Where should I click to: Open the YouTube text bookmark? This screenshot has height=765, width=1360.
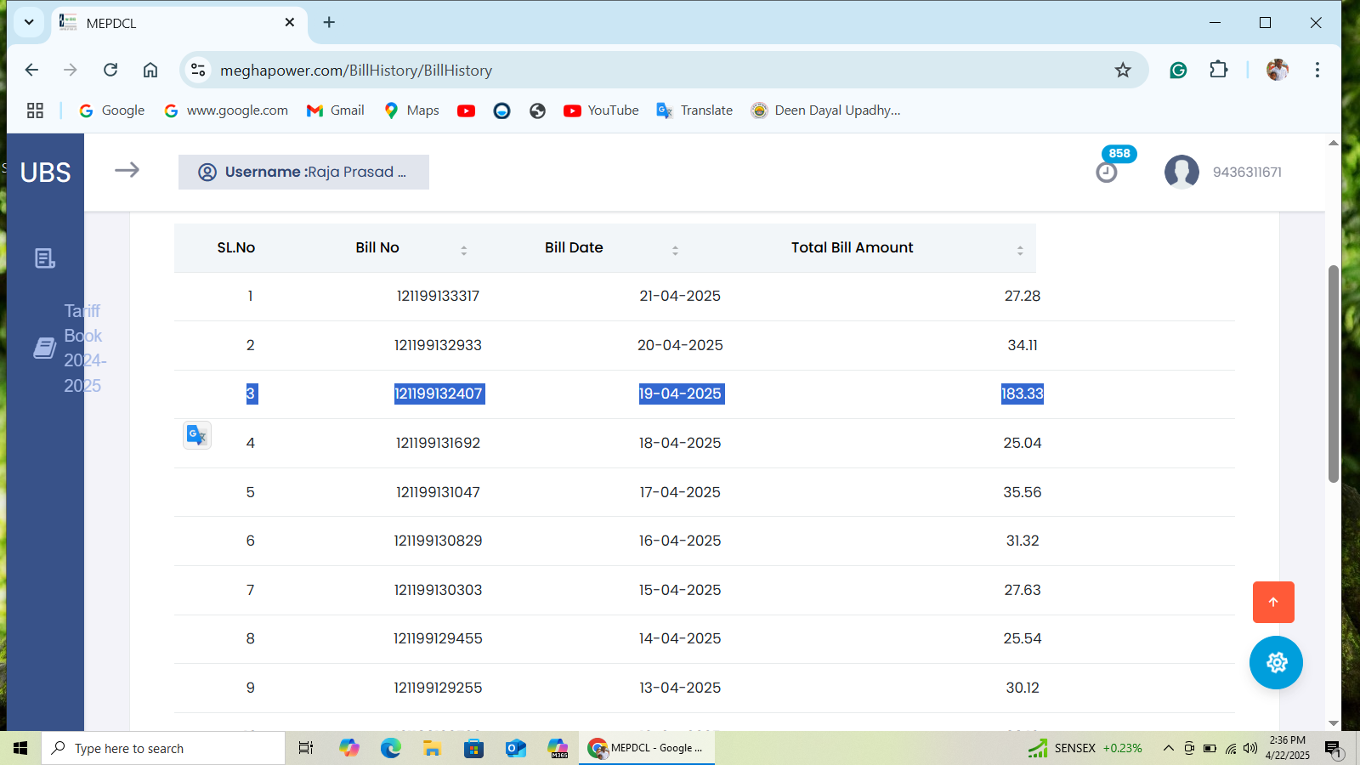pyautogui.click(x=601, y=110)
